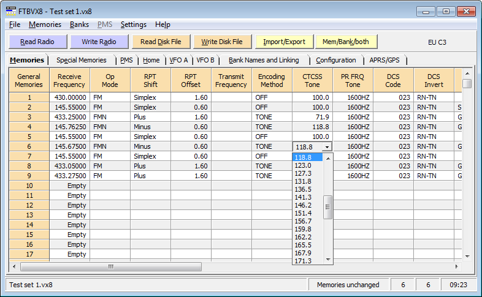Select 141.3 in the tone dropdown list
This screenshot has height=297, width=482.
pyautogui.click(x=307, y=197)
